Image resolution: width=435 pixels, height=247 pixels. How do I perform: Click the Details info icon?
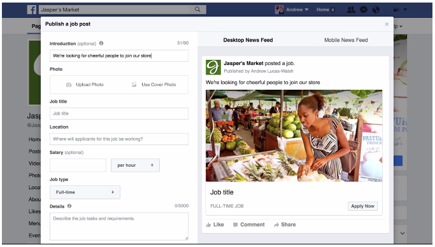coord(69,206)
